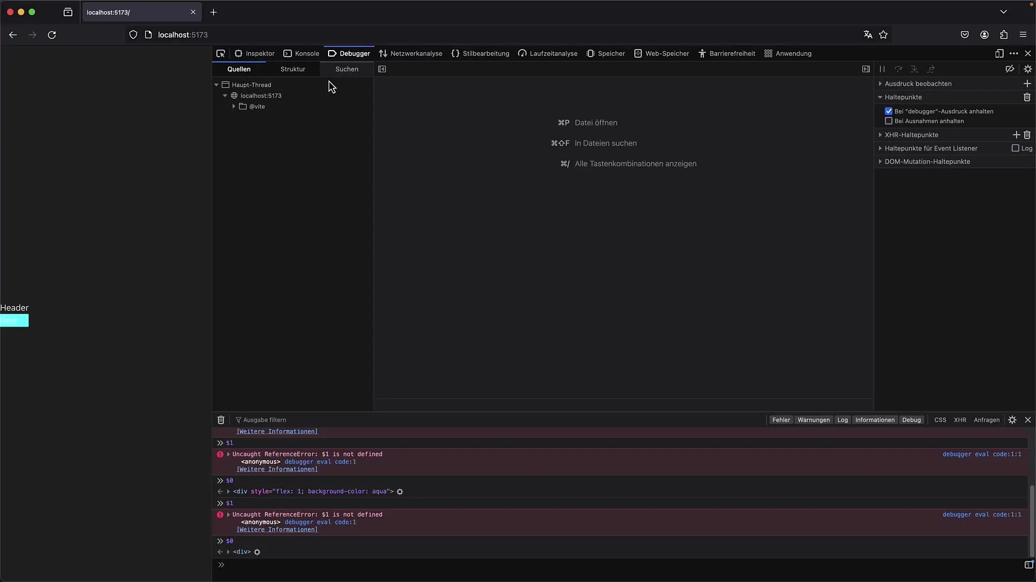
Task: Open a new browser tab
Action: click(x=214, y=12)
